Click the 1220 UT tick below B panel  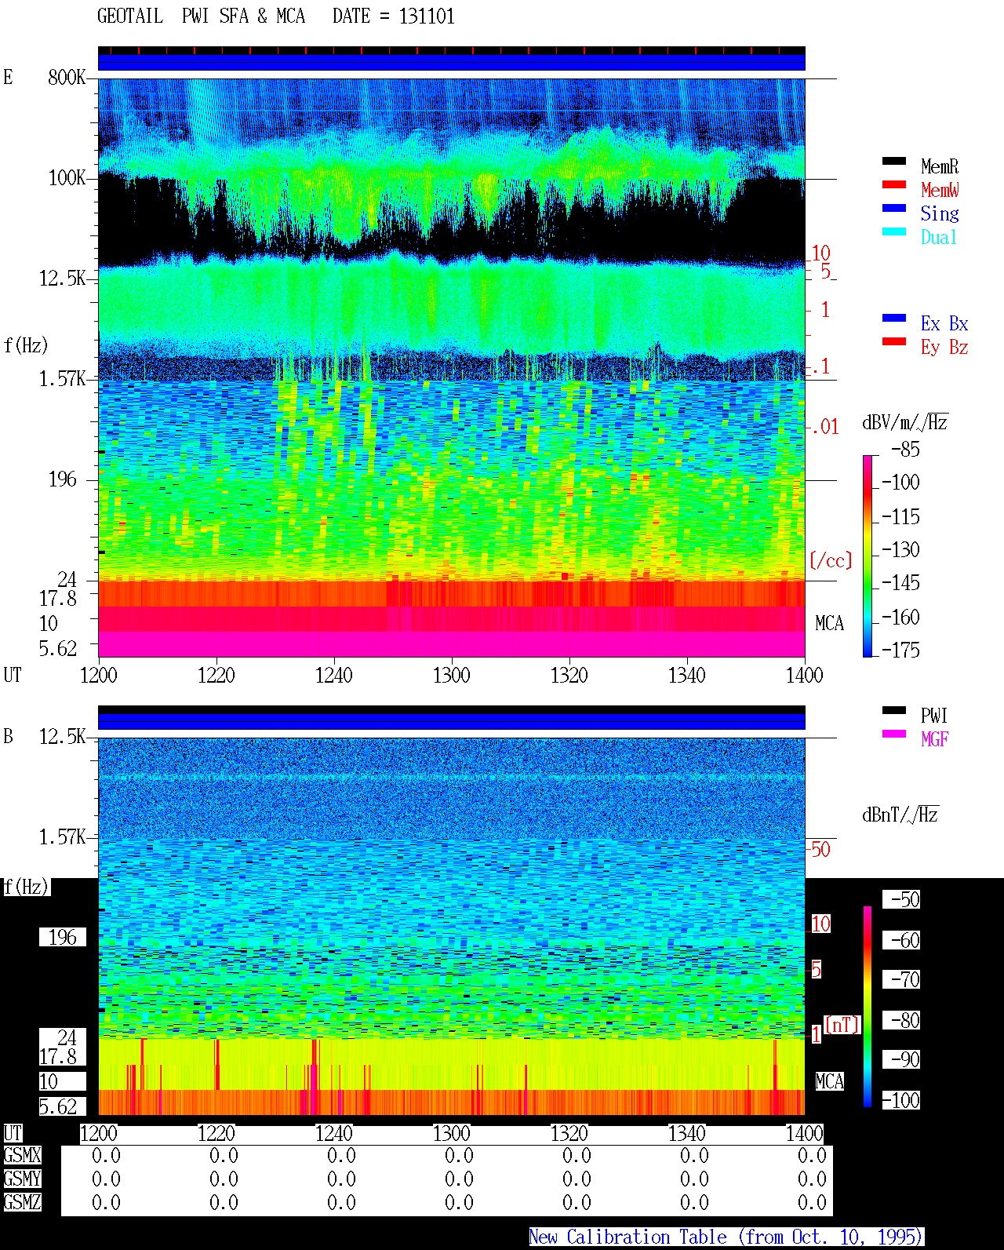[x=216, y=1133]
